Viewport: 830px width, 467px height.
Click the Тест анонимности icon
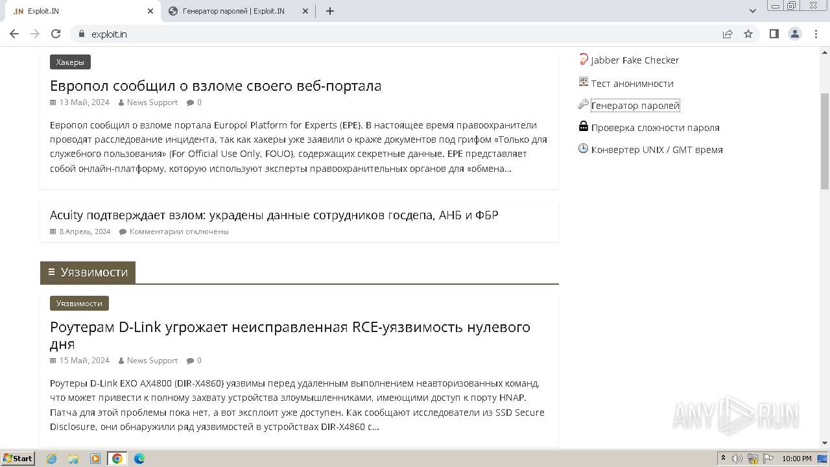point(584,82)
